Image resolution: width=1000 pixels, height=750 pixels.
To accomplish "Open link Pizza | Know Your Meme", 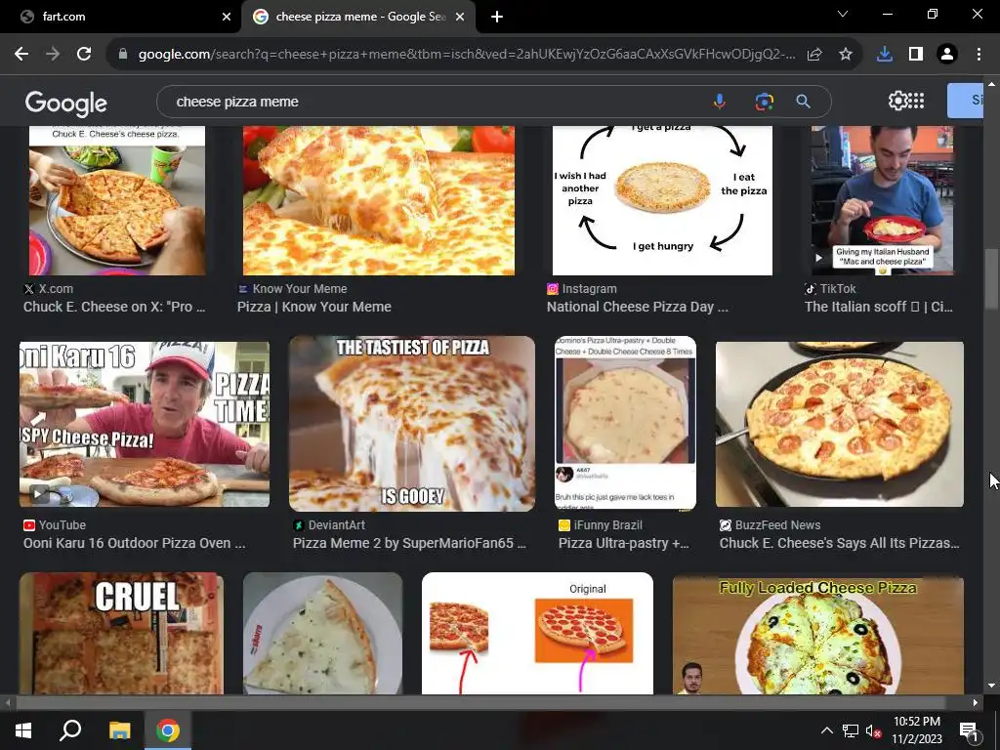I will point(314,307).
